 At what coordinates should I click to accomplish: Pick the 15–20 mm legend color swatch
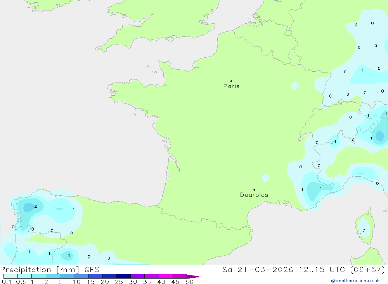pos(95,276)
